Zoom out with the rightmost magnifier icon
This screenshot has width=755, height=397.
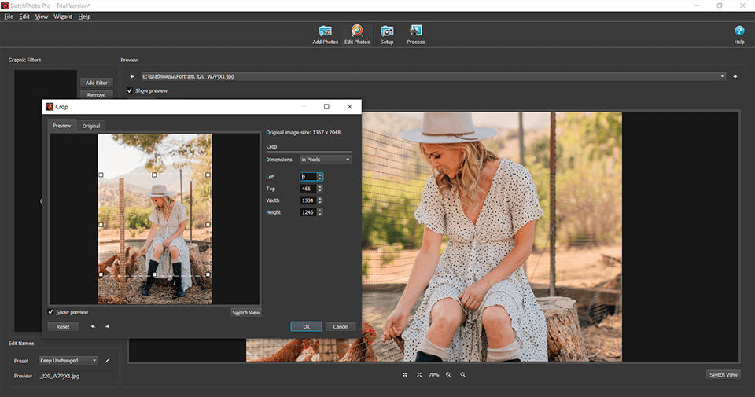[462, 374]
